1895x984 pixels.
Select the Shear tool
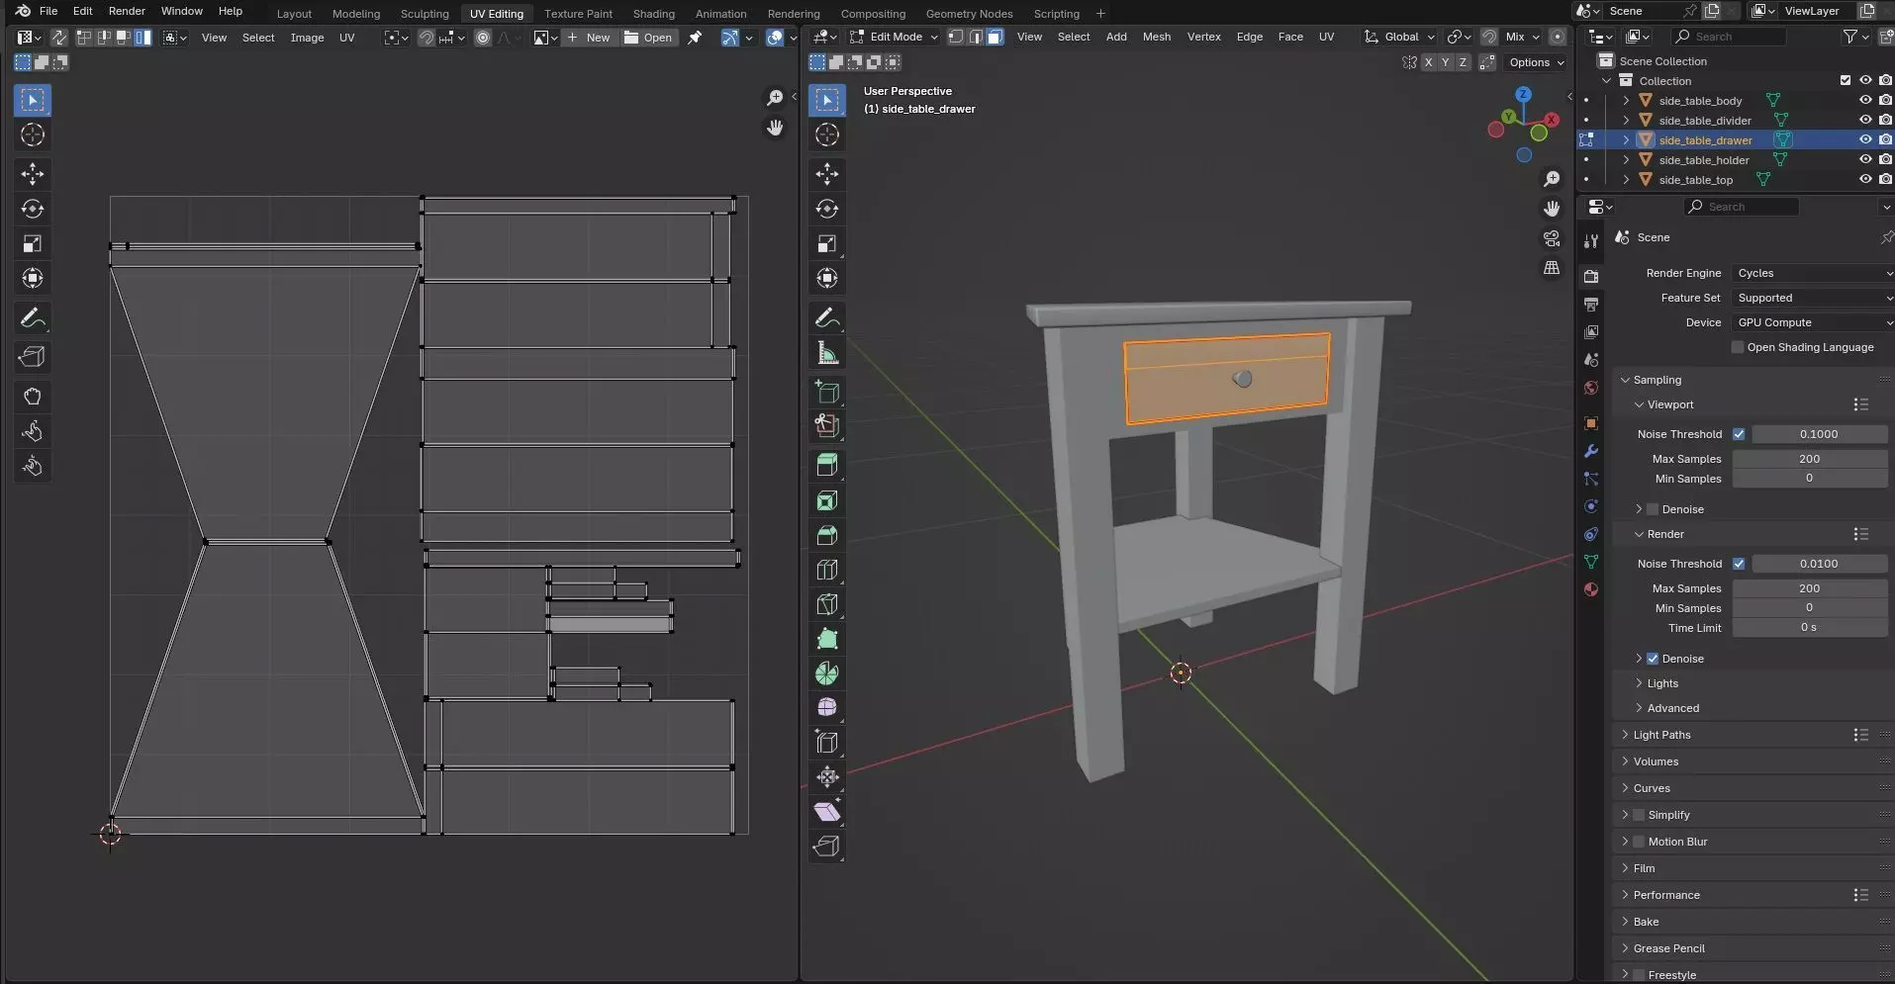[827, 812]
